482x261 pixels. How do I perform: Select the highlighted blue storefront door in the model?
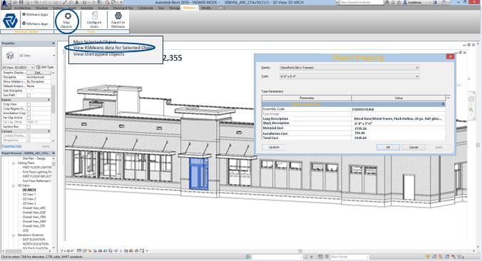[x=199, y=173]
